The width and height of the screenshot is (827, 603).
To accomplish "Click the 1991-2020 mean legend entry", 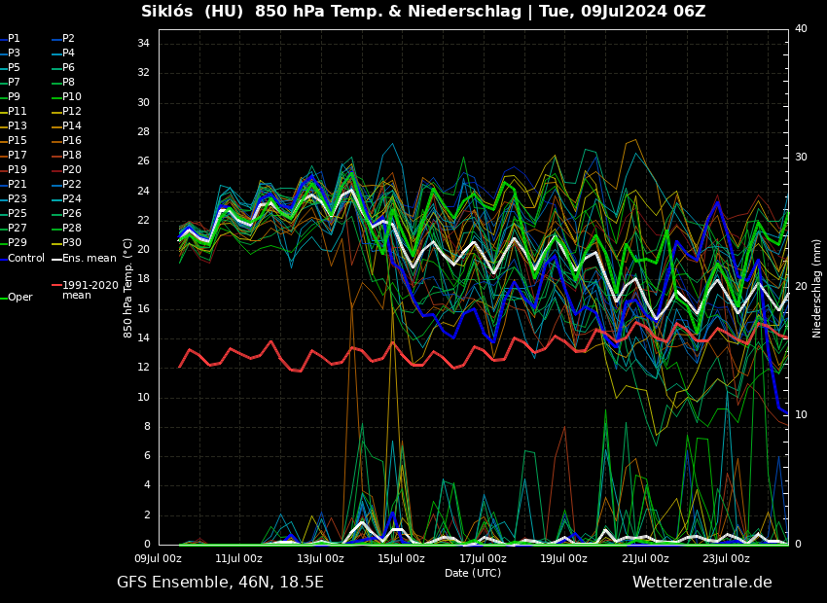I will click(90, 290).
